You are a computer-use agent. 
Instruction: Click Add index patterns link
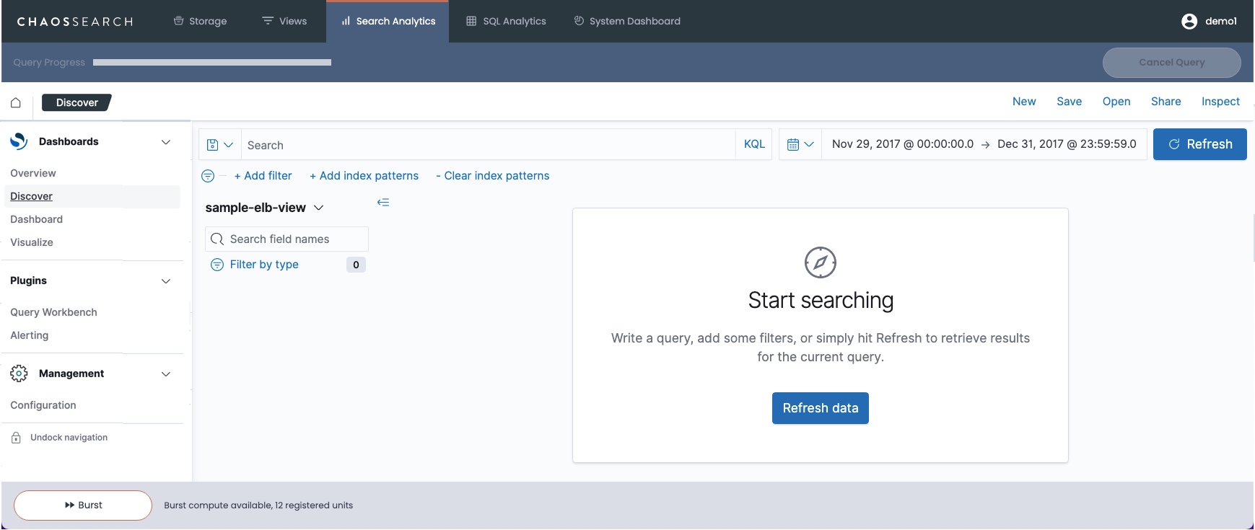click(364, 176)
